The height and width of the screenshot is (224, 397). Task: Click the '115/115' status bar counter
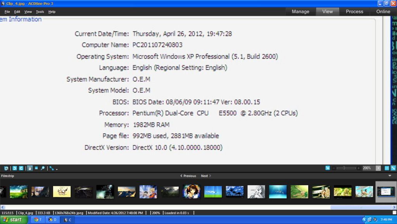8,213
